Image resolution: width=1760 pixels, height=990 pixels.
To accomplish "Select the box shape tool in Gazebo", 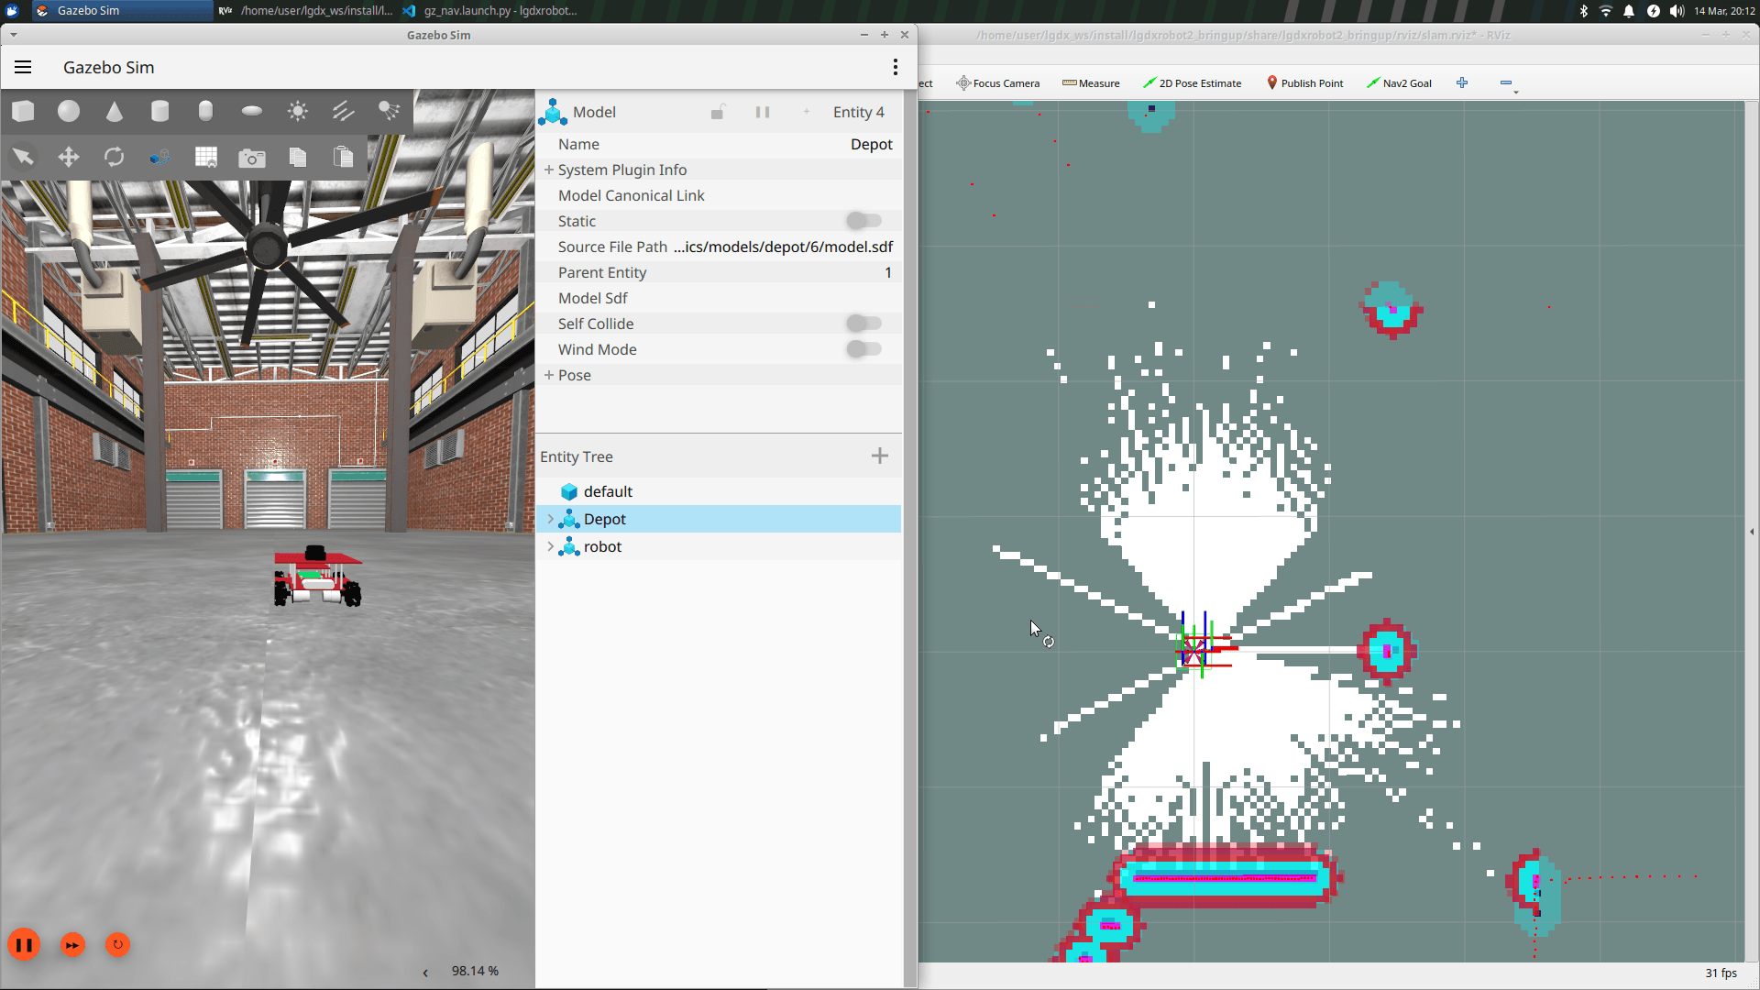I will (x=23, y=111).
